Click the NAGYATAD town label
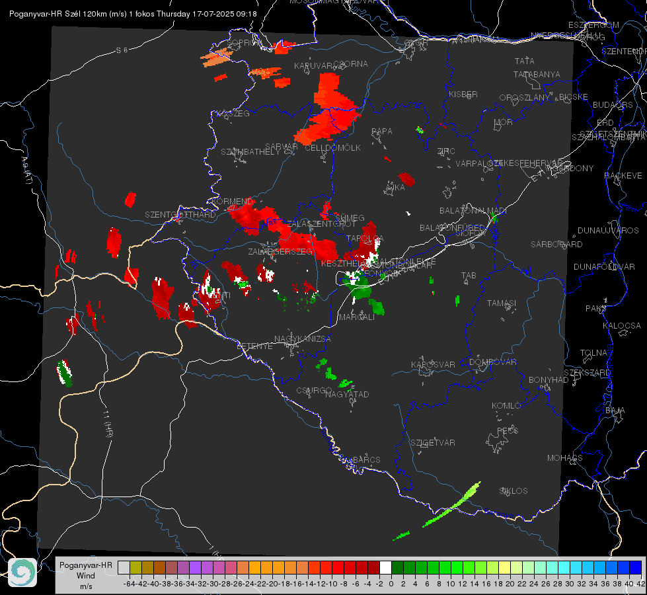The height and width of the screenshot is (595, 647). 347,394
